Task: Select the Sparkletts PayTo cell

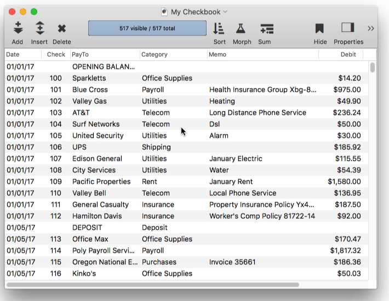Action: (x=89, y=78)
